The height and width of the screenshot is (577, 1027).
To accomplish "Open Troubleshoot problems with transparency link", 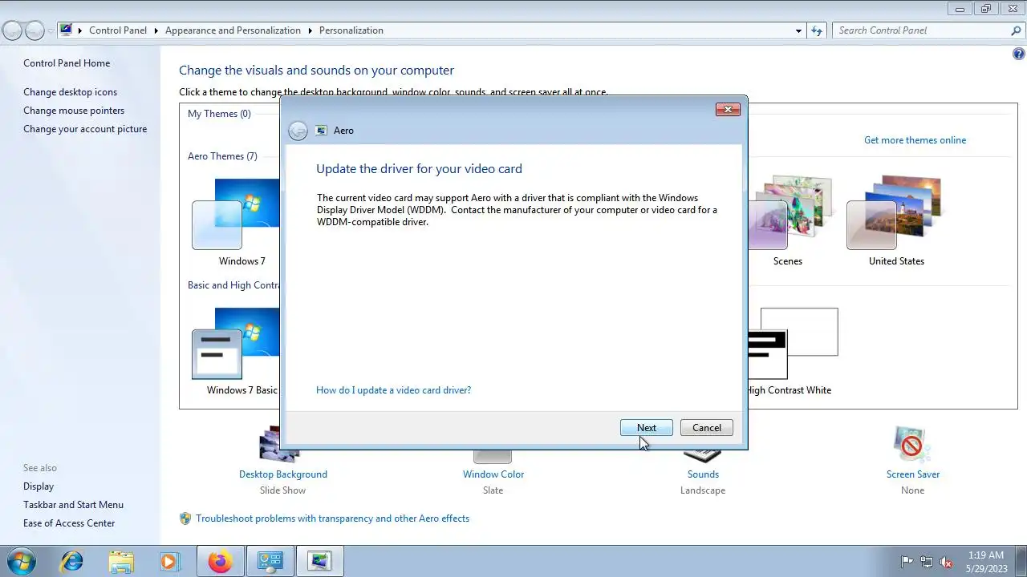I will click(x=332, y=518).
